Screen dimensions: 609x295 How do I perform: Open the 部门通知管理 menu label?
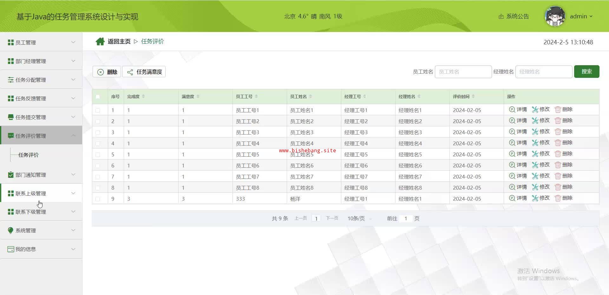point(31,175)
